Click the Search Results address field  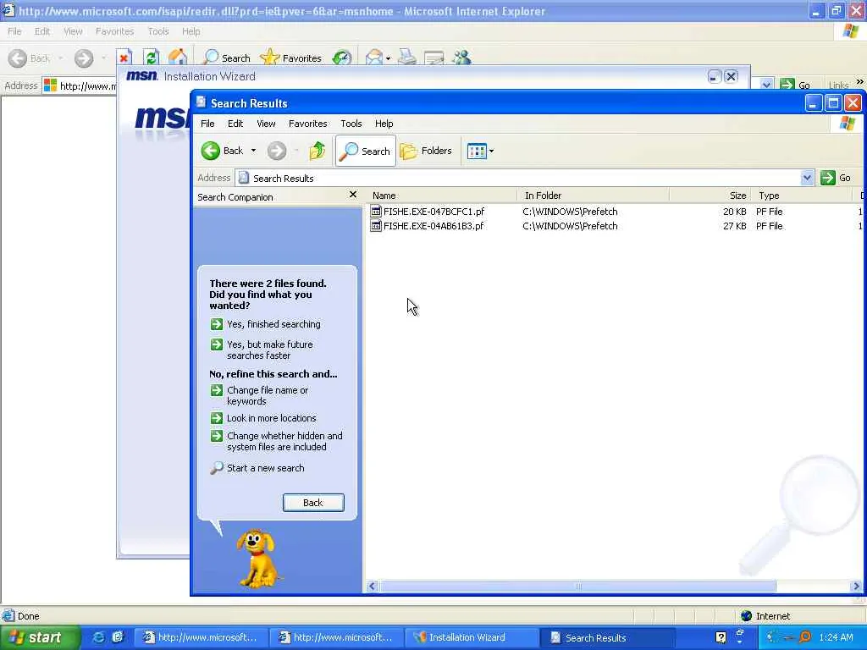(518, 178)
